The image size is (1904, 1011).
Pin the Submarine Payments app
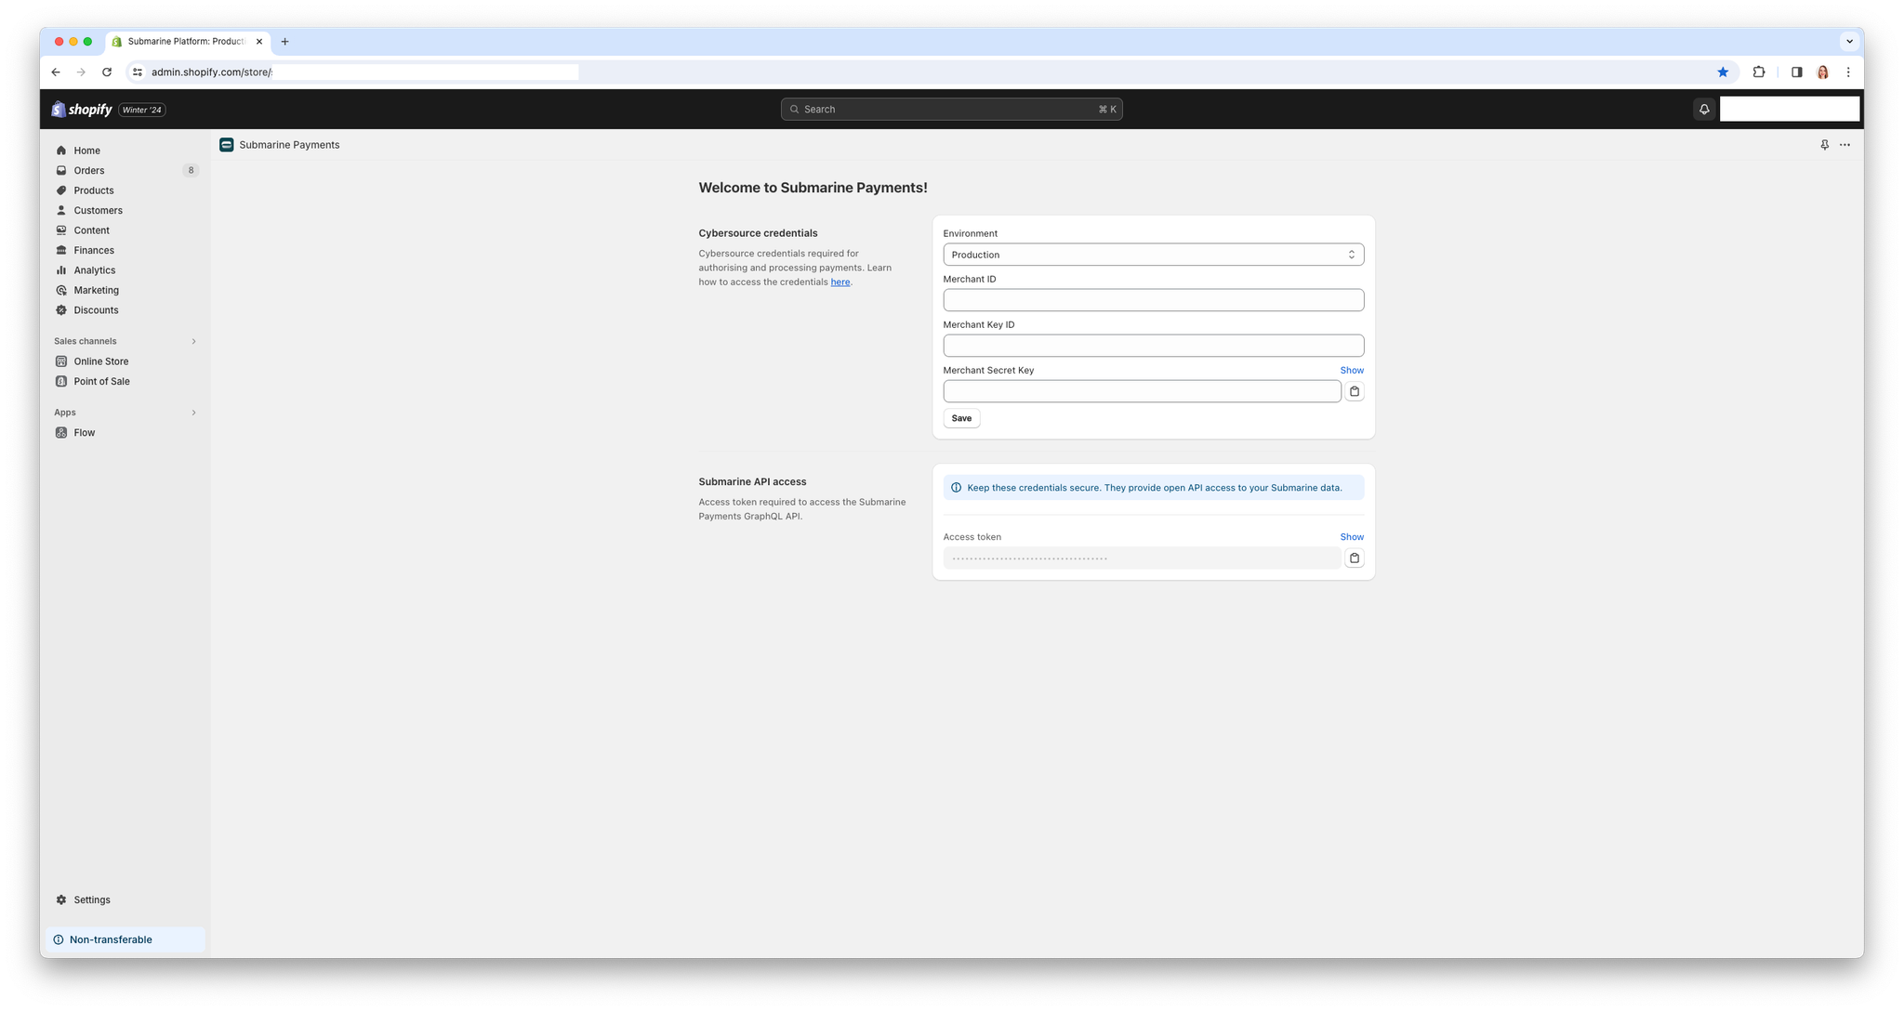[x=1824, y=145]
